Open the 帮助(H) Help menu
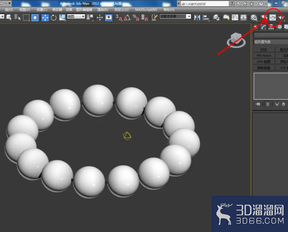Viewport: 288px width, 232px height. click(169, 10)
